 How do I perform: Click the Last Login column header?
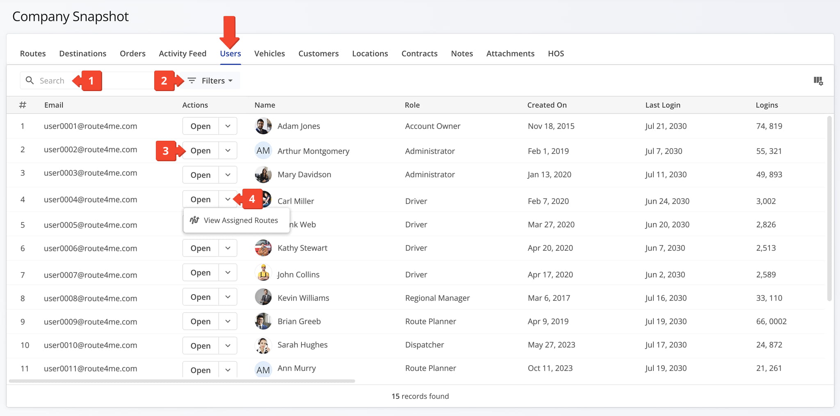(x=663, y=105)
